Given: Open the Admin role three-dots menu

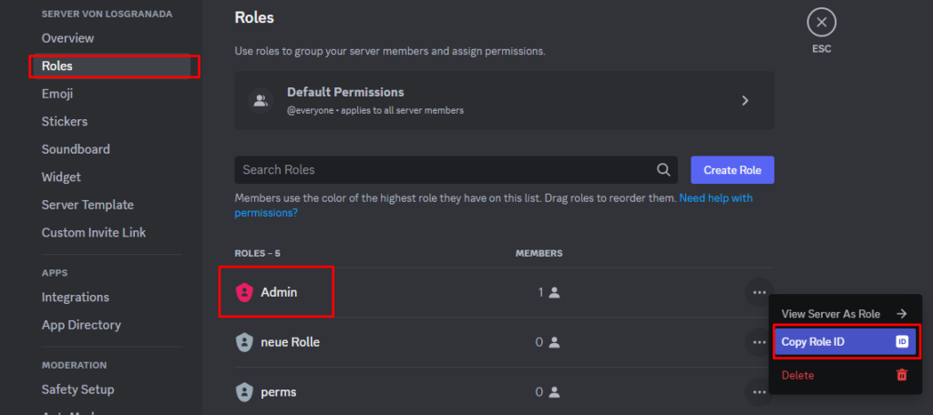Looking at the screenshot, I should 759,292.
